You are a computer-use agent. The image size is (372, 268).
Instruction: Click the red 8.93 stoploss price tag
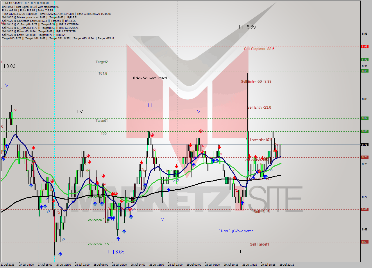(364, 46)
